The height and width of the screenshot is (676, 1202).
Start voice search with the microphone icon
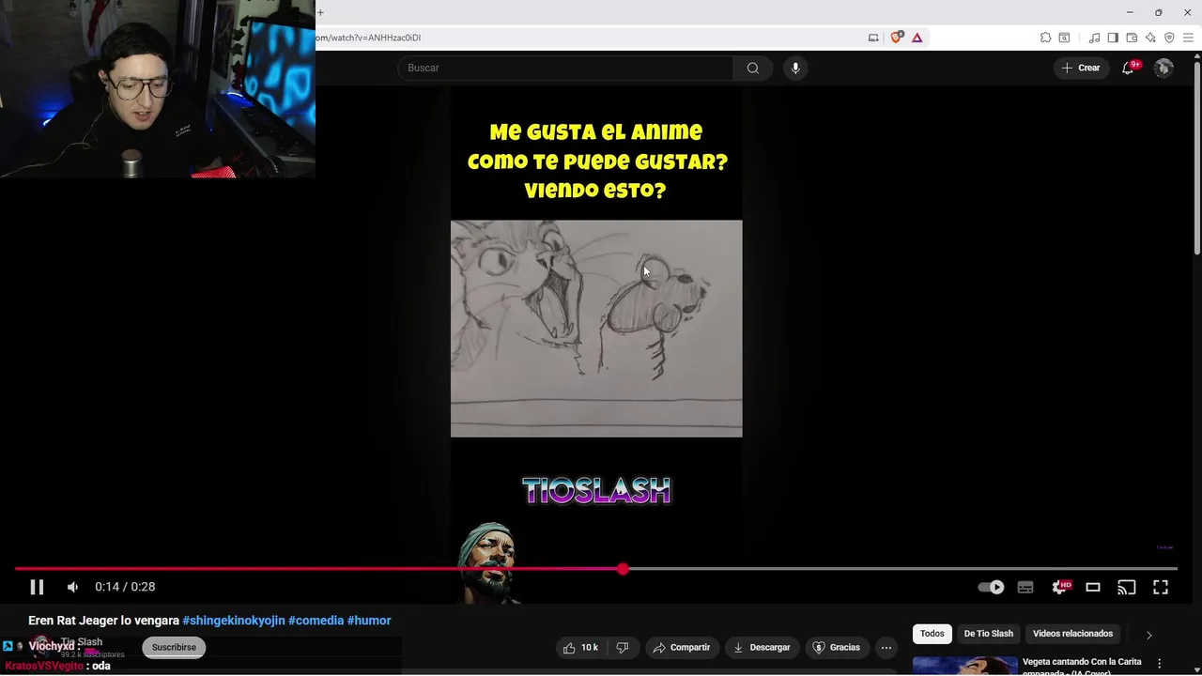(795, 68)
